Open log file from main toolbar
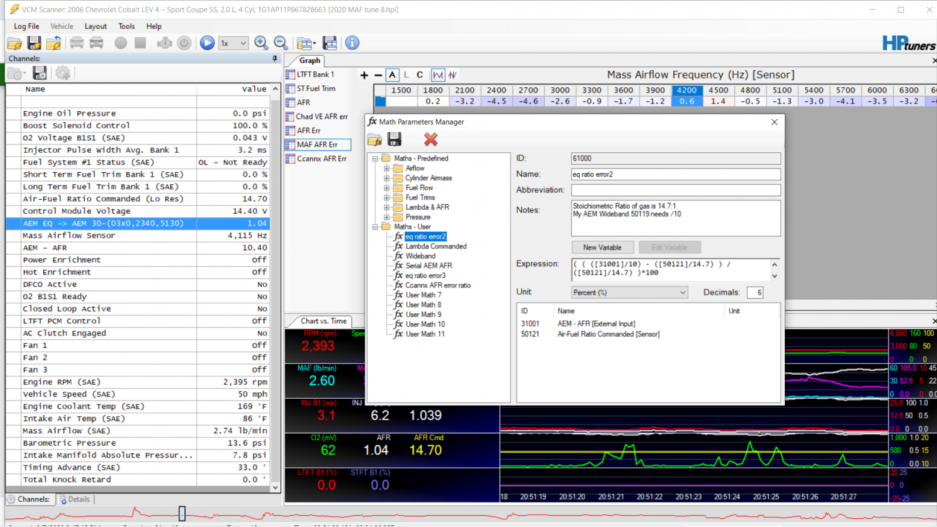 tap(15, 43)
